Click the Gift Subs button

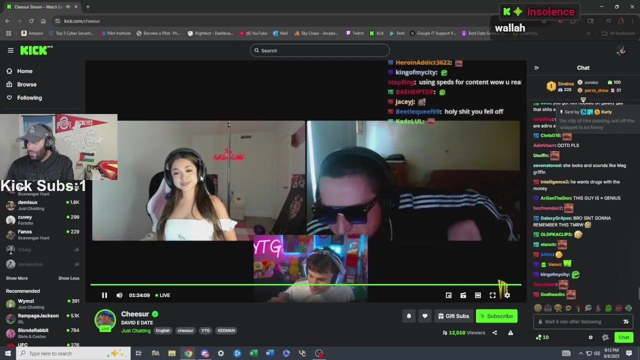[453, 316]
